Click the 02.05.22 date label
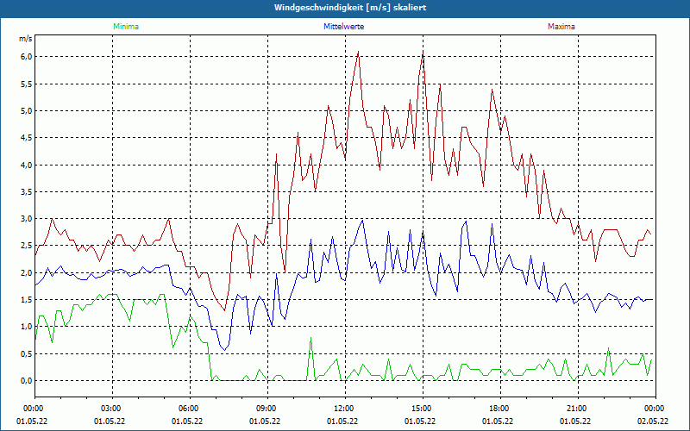The image size is (690, 431). click(x=654, y=422)
